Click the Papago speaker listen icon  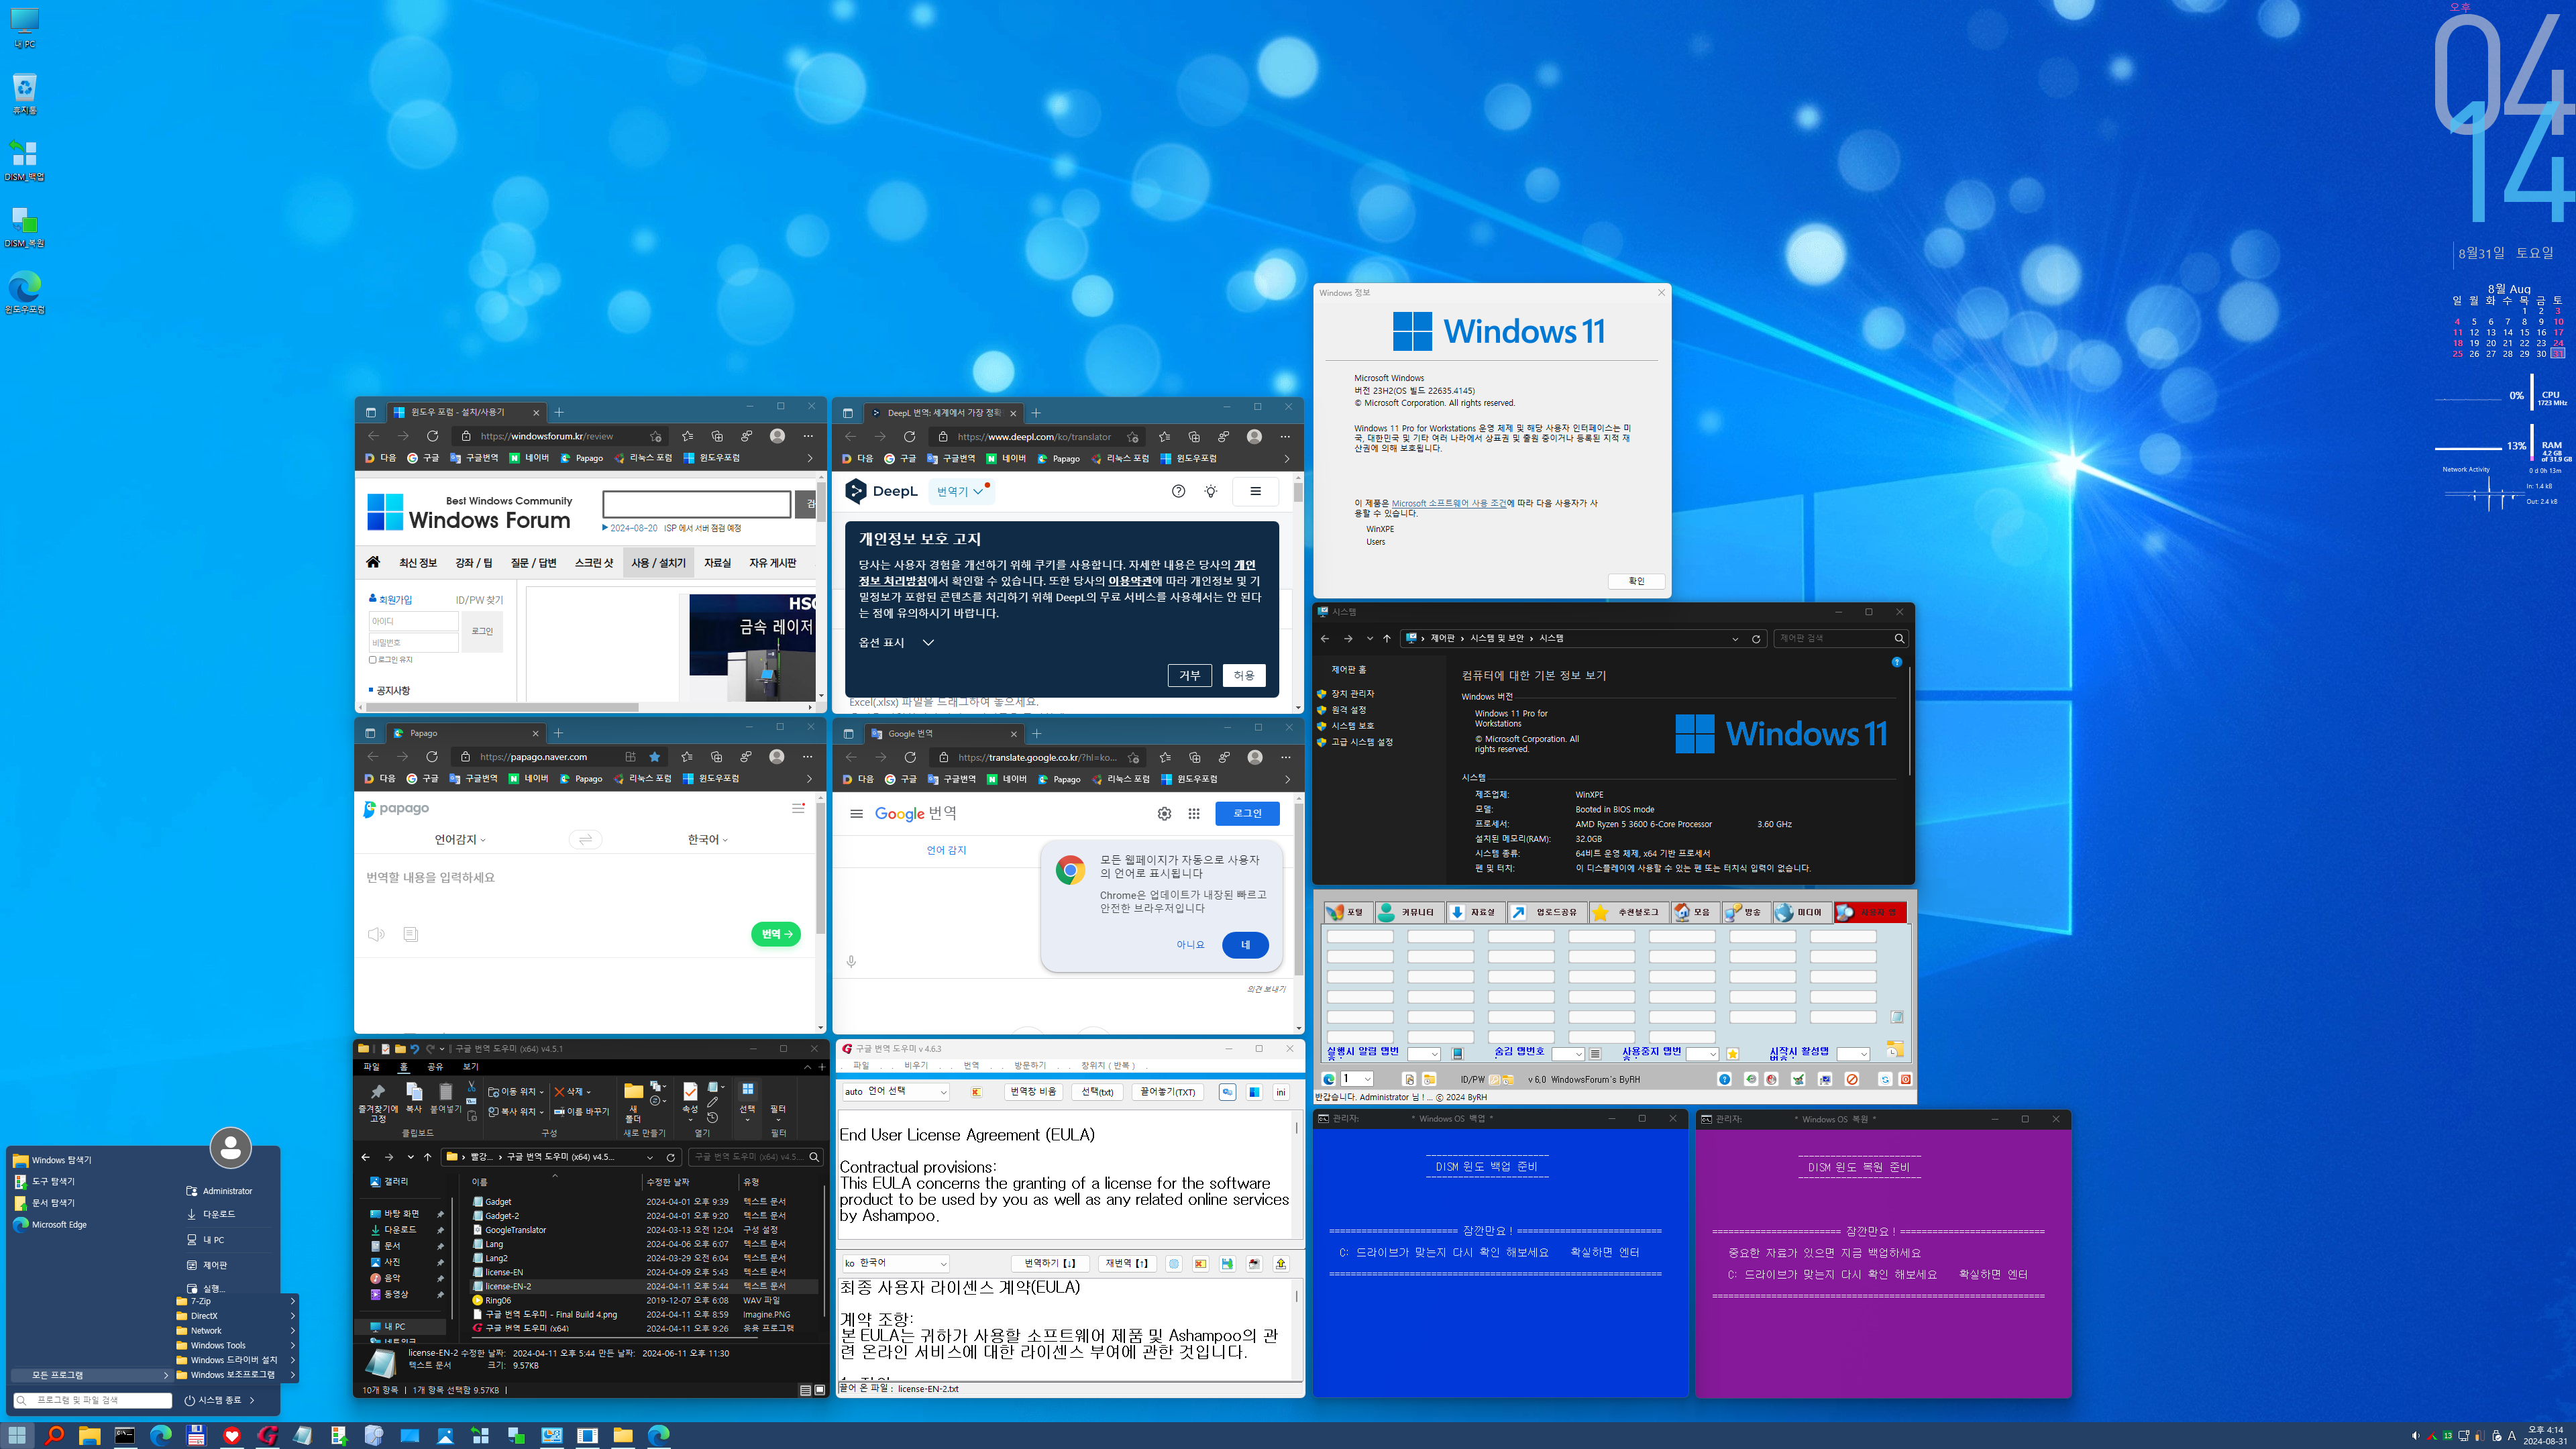(x=376, y=934)
